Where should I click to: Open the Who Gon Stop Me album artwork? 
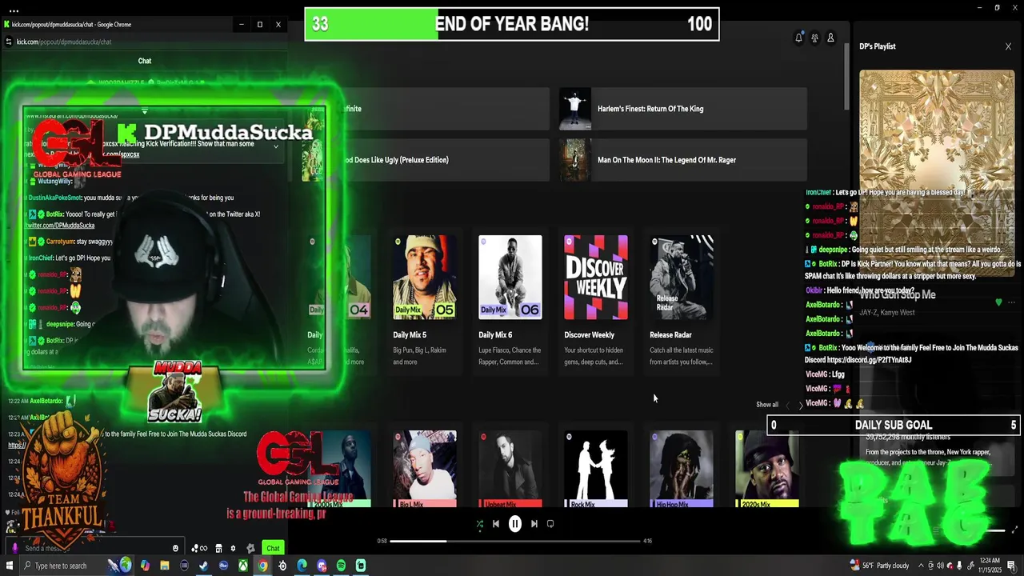(937, 172)
